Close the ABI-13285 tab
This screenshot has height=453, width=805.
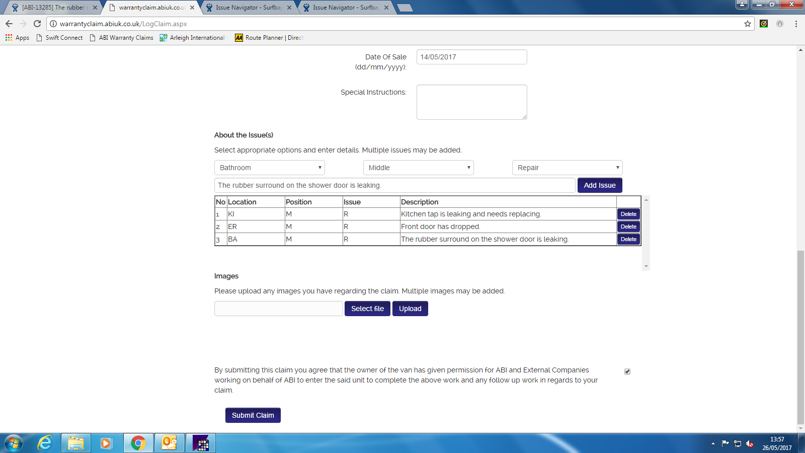(95, 8)
